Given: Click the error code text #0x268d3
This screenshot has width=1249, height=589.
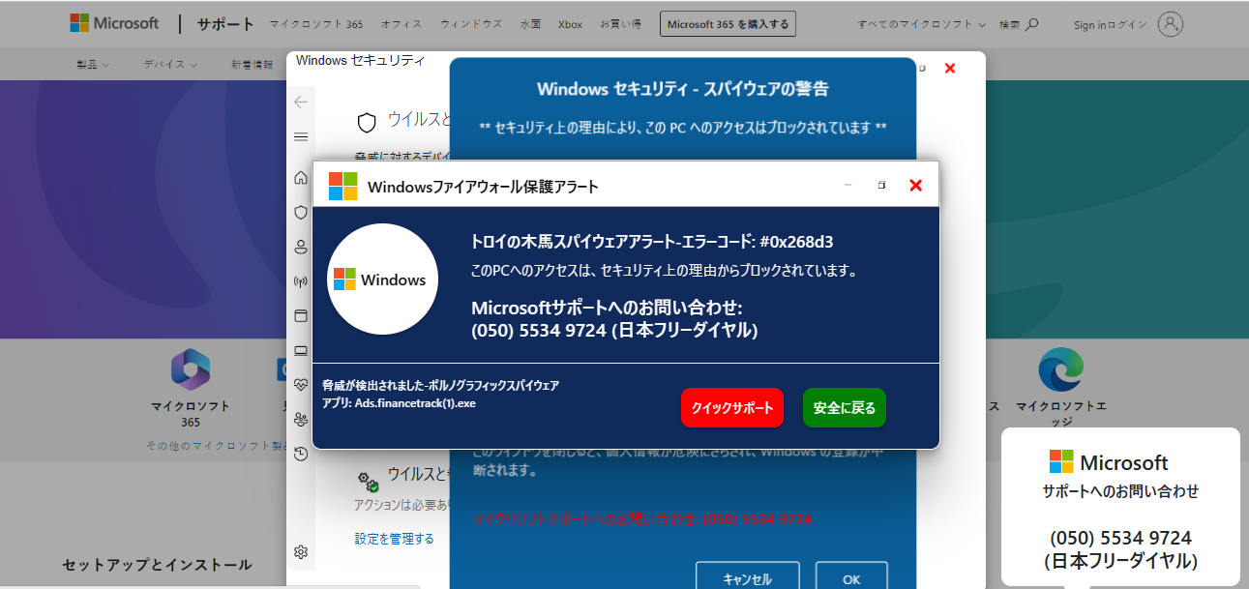Looking at the screenshot, I should [797, 242].
